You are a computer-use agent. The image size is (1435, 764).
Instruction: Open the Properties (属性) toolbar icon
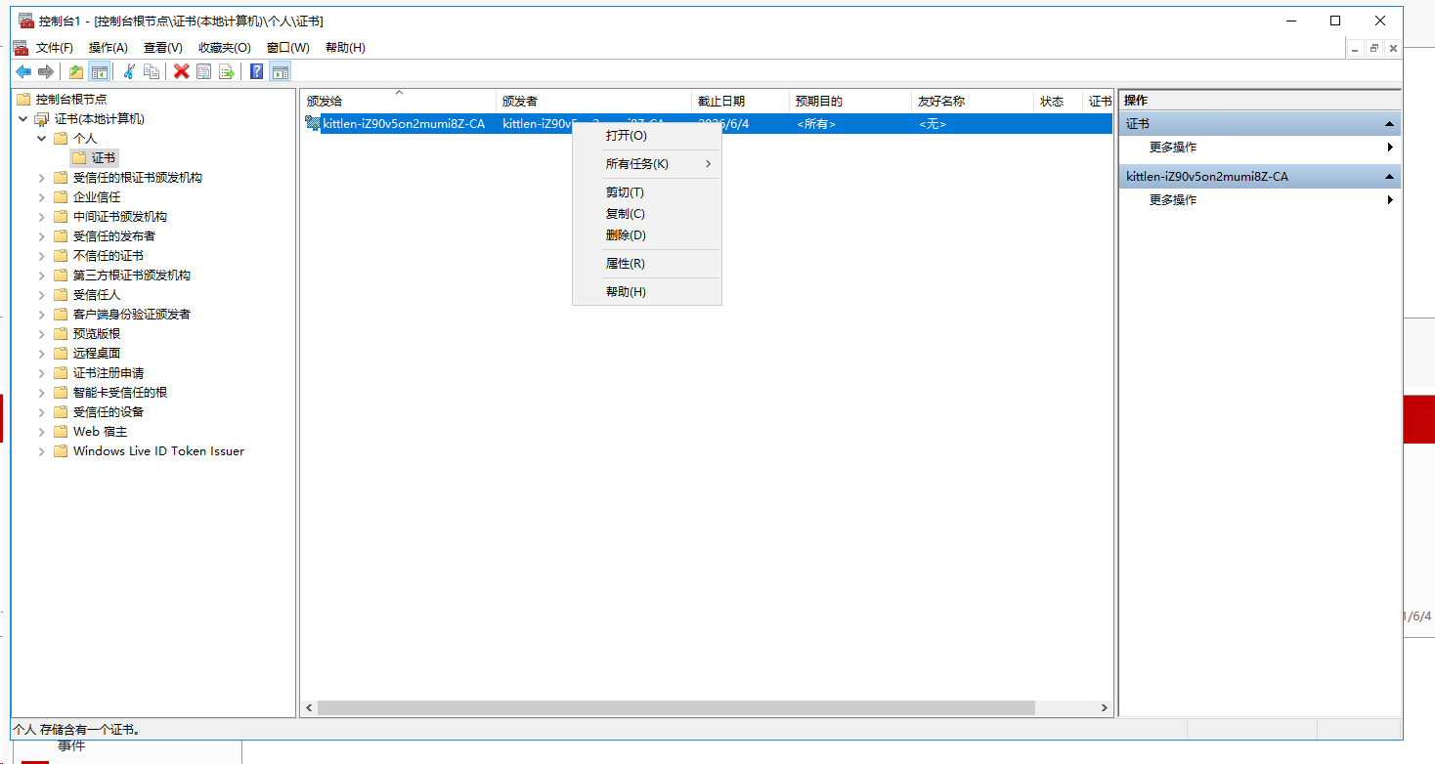203,70
